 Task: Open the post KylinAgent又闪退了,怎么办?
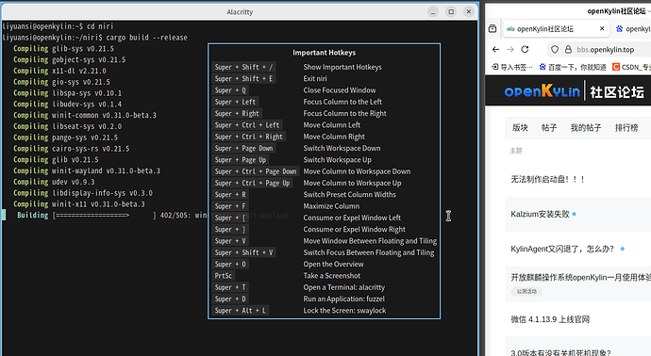click(562, 249)
